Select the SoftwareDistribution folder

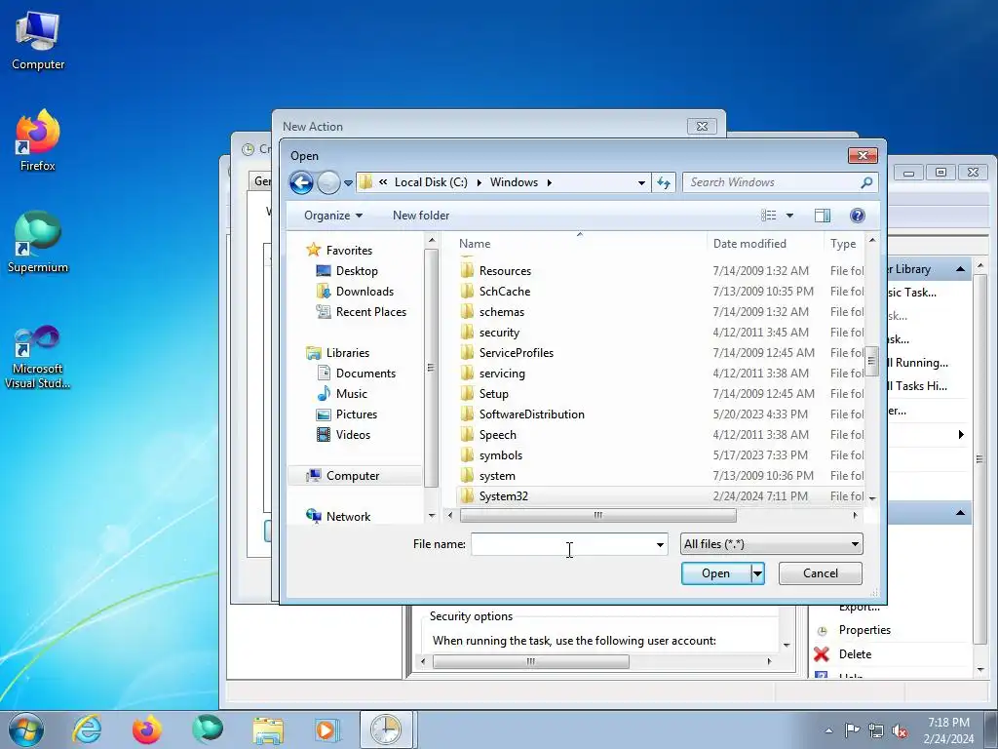point(531,414)
